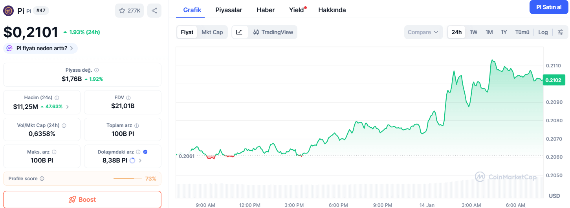Viewport: 570px width, 208px height.
Task: Switch to TradingView chart mode
Action: (273, 32)
